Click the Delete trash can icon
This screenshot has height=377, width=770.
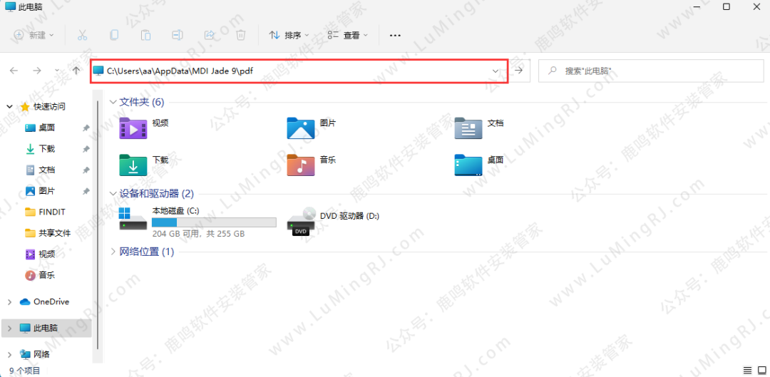(x=241, y=35)
